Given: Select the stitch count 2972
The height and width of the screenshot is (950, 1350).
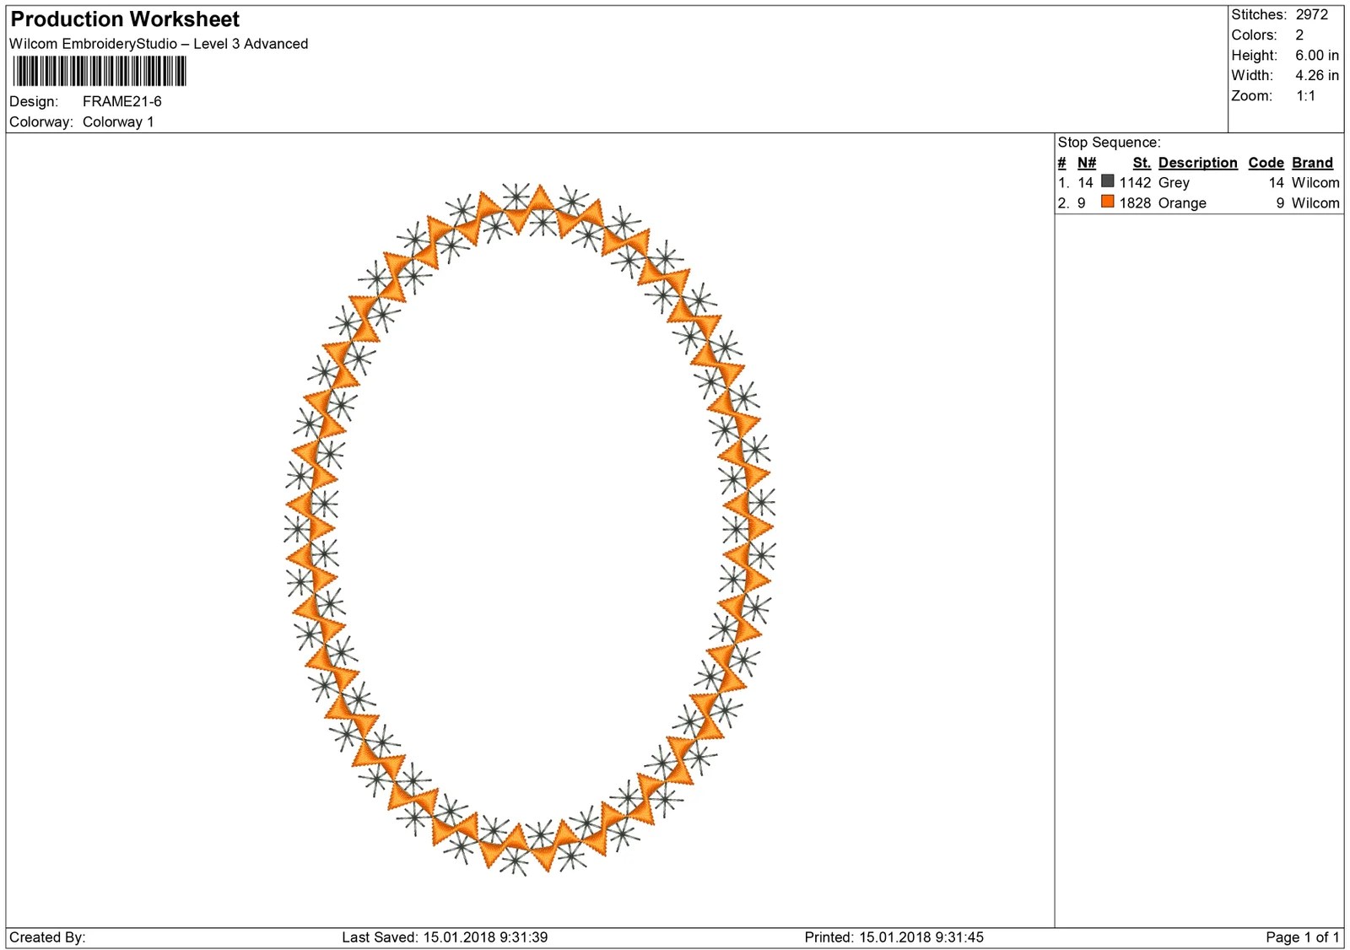Looking at the screenshot, I should tap(1312, 14).
